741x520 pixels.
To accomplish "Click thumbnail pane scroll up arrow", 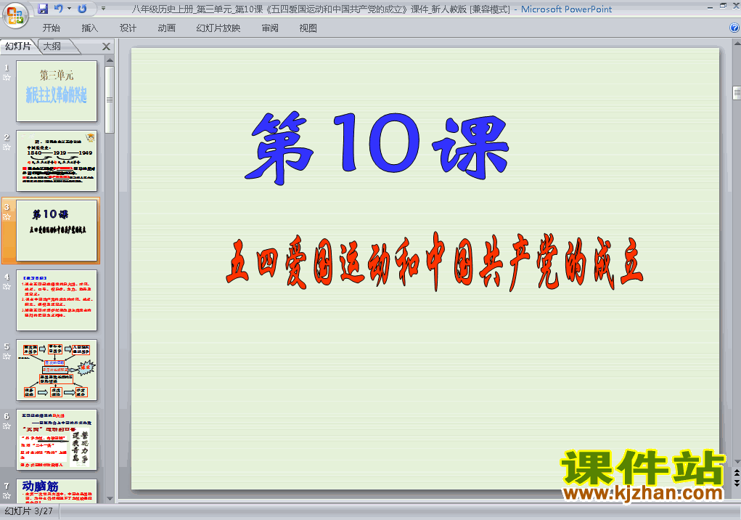I will coord(110,60).
